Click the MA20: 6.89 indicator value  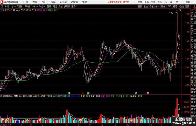pyautogui.click(x=41, y=10)
